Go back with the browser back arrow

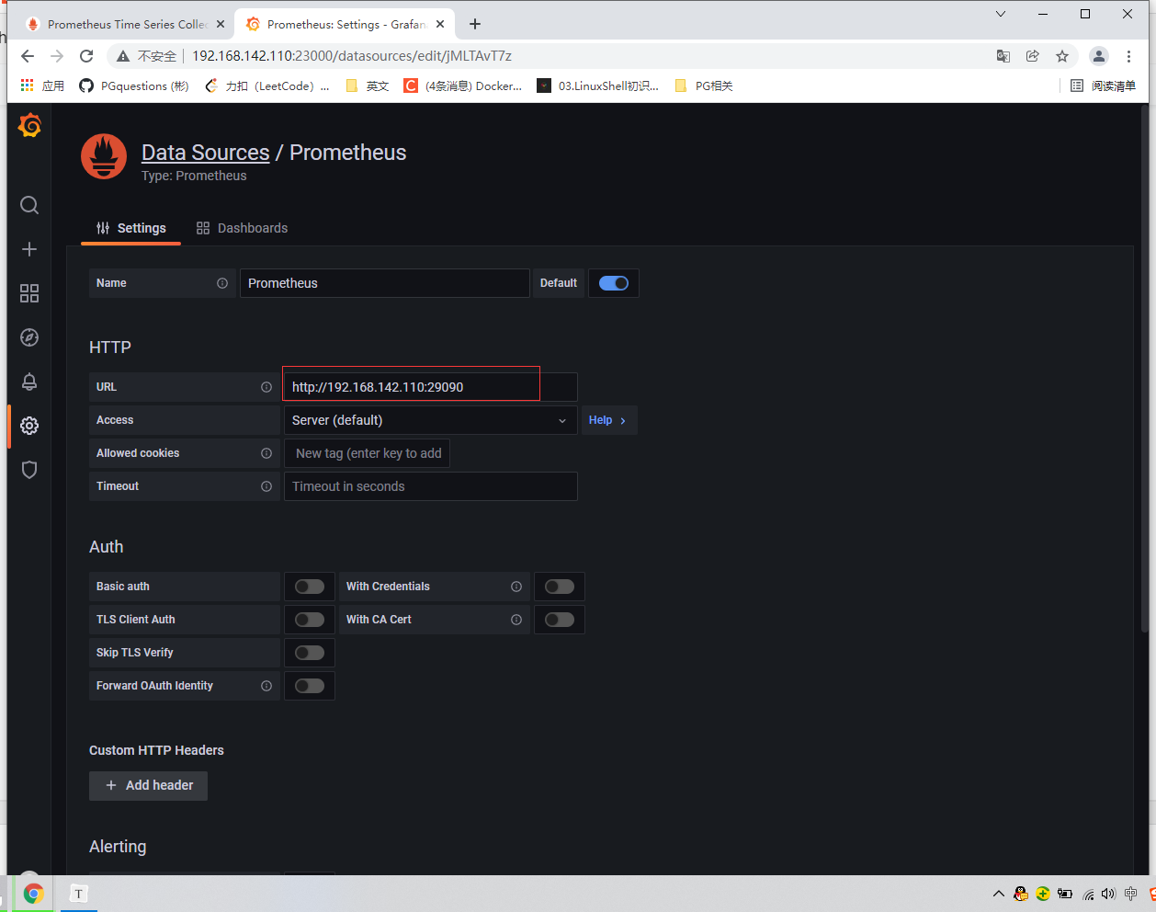click(28, 56)
